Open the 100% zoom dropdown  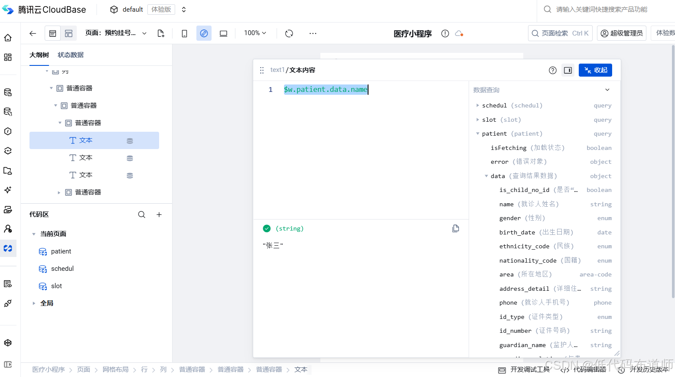click(x=255, y=33)
